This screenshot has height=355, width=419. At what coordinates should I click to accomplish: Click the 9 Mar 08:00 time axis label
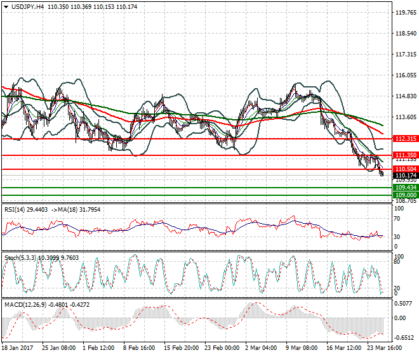click(301, 348)
